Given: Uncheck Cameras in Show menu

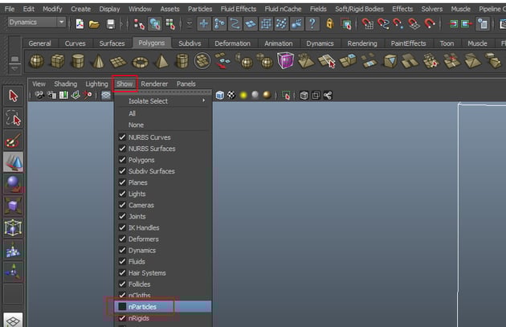Looking at the screenshot, I should [163, 205].
